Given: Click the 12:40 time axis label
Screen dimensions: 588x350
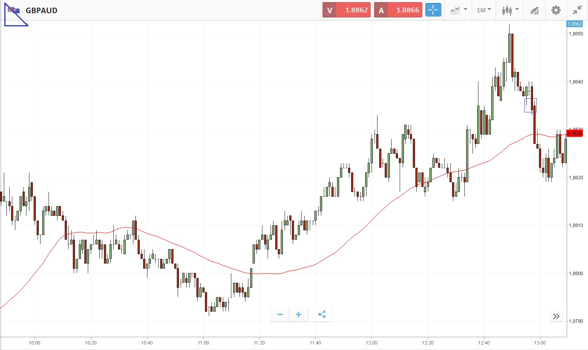Looking at the screenshot, I should click(484, 342).
